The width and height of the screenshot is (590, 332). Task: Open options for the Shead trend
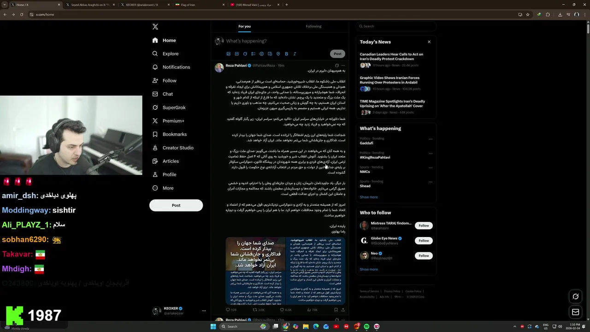point(431,182)
